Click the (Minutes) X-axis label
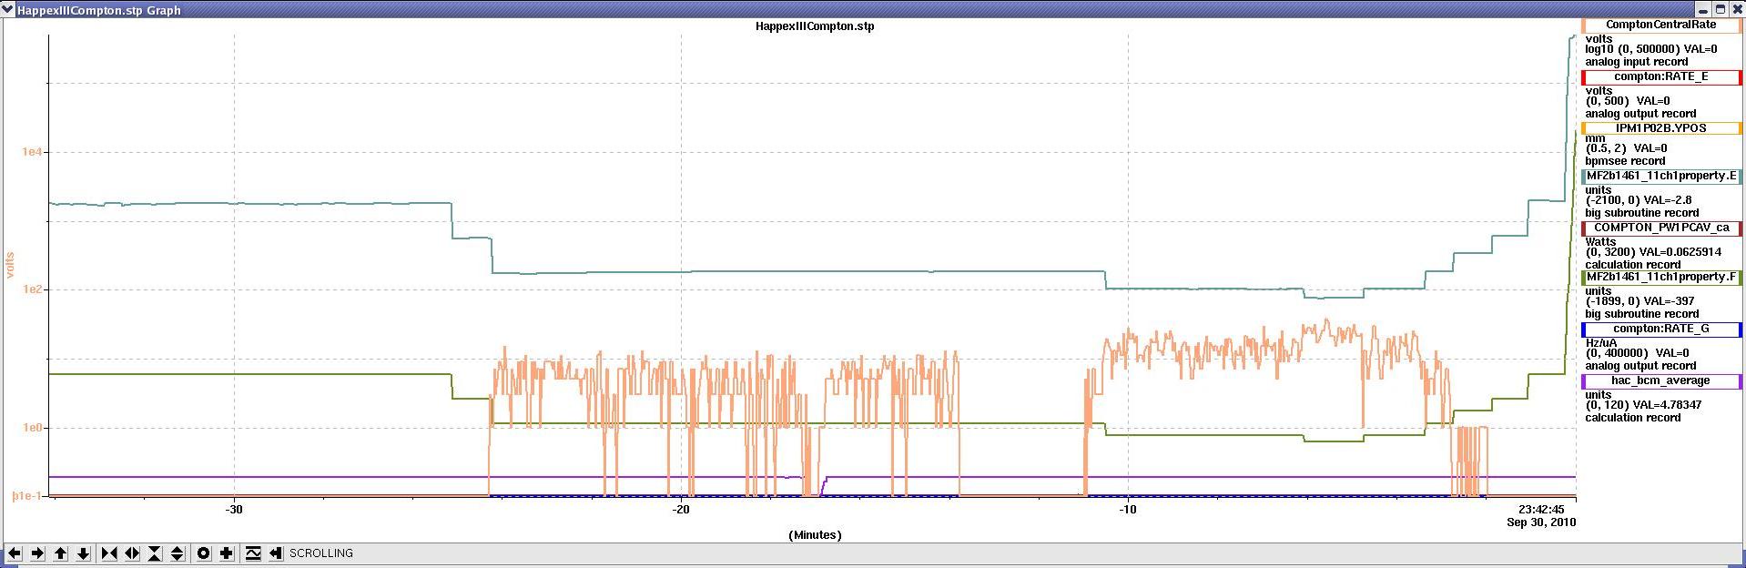This screenshot has height=568, width=1746. tap(815, 535)
